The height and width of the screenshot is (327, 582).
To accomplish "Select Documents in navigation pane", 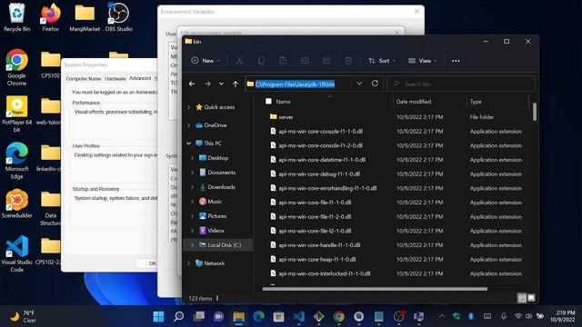I will point(222,173).
